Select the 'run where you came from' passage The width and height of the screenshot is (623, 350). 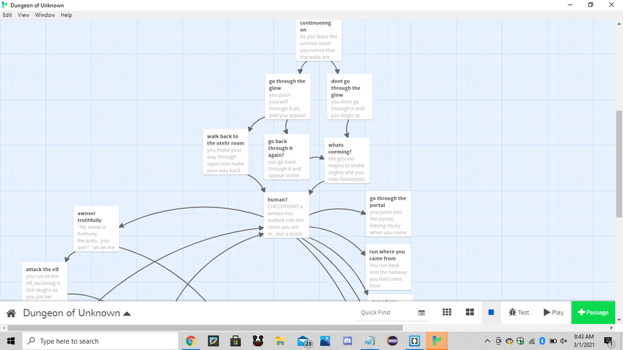pos(388,267)
